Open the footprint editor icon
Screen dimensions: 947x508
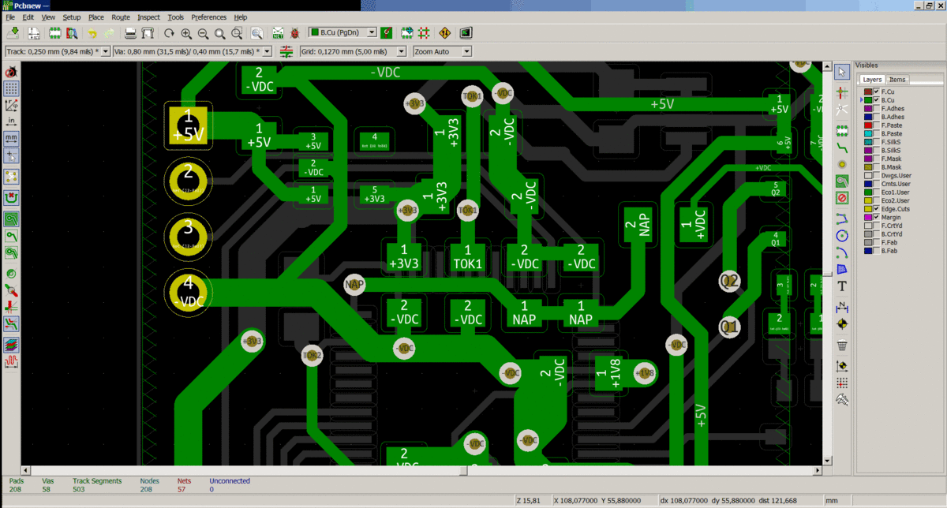pos(55,33)
